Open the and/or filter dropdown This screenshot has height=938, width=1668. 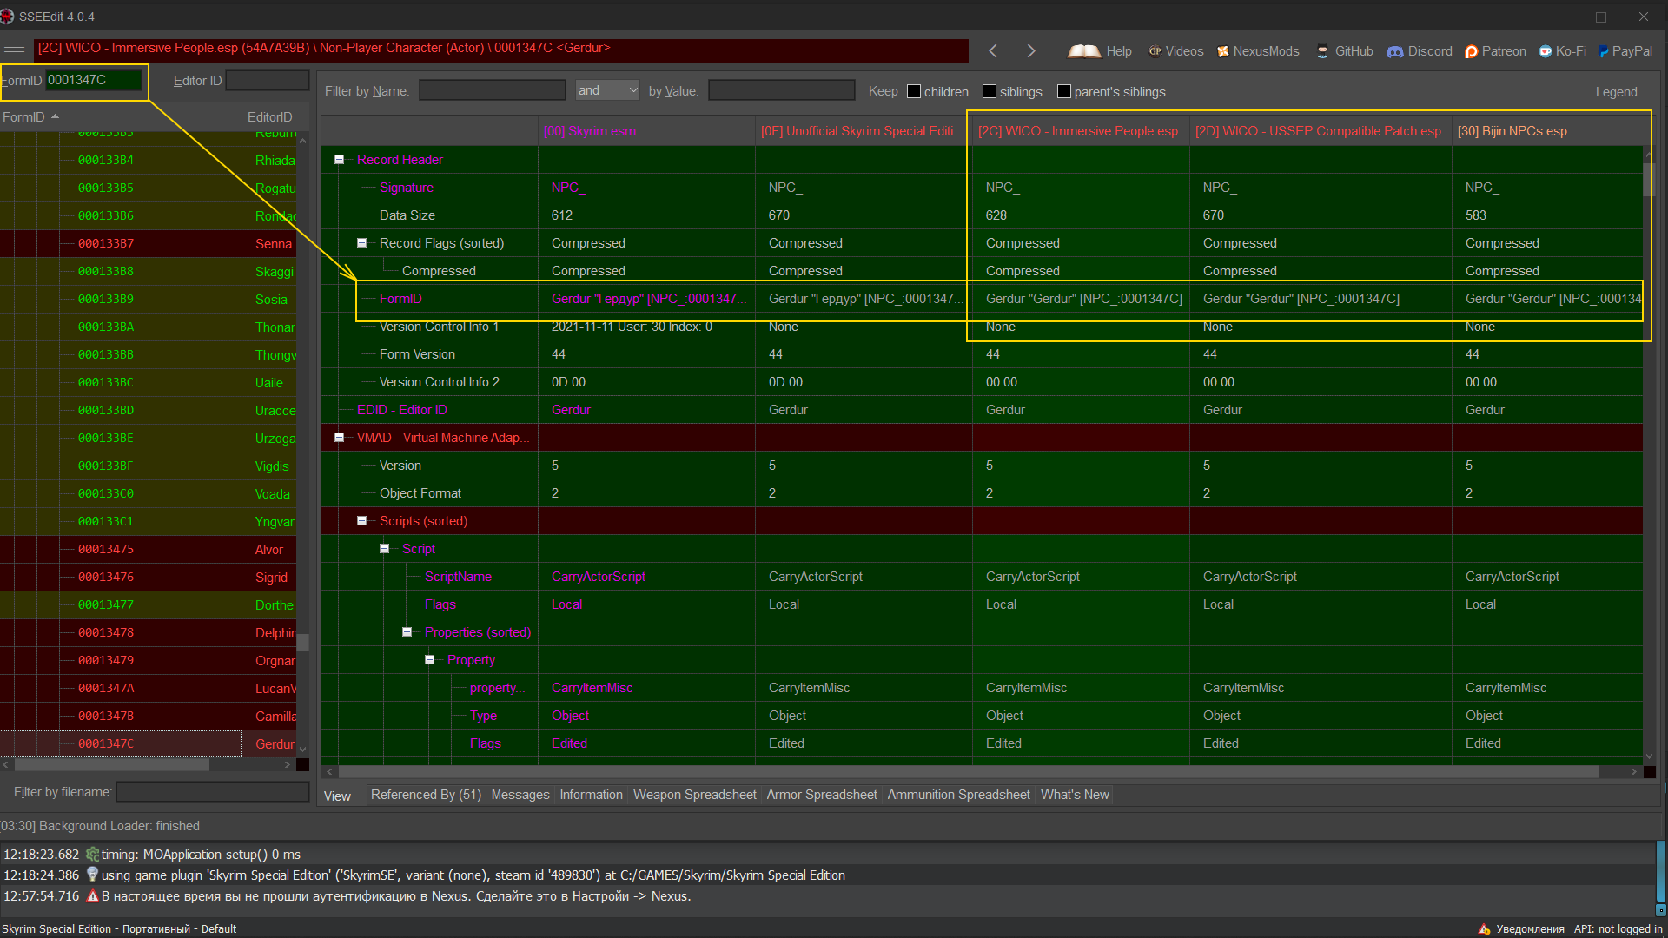click(x=607, y=90)
